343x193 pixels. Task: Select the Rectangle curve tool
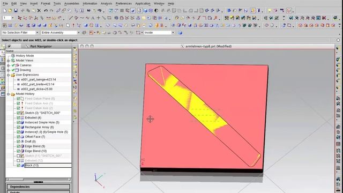[109, 18]
